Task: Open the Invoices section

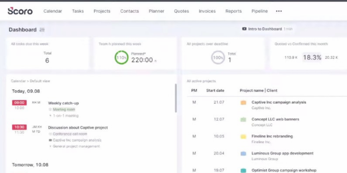Action: [x=207, y=11]
